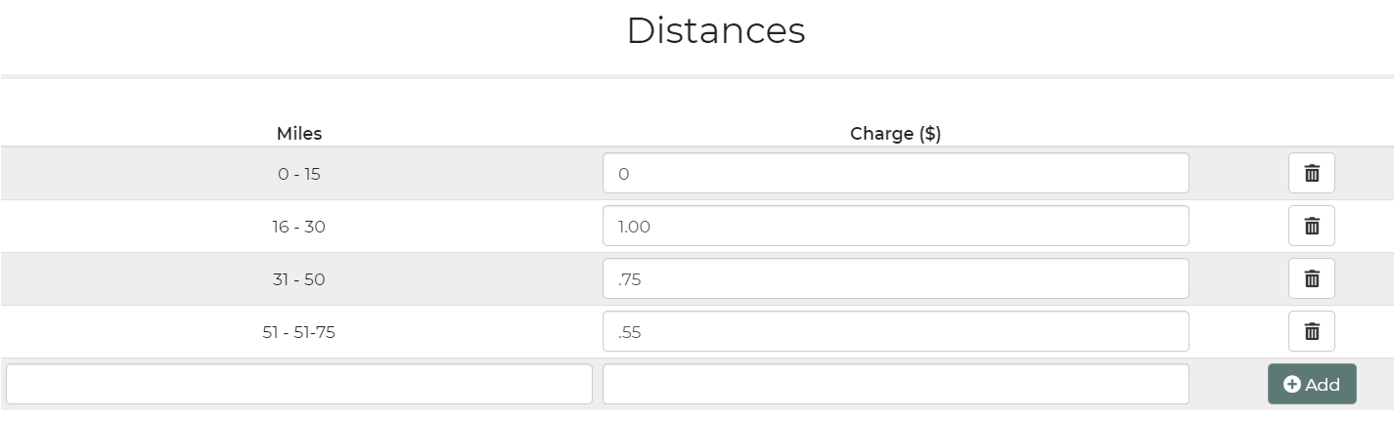Click the empty new Miles input field

point(299,384)
